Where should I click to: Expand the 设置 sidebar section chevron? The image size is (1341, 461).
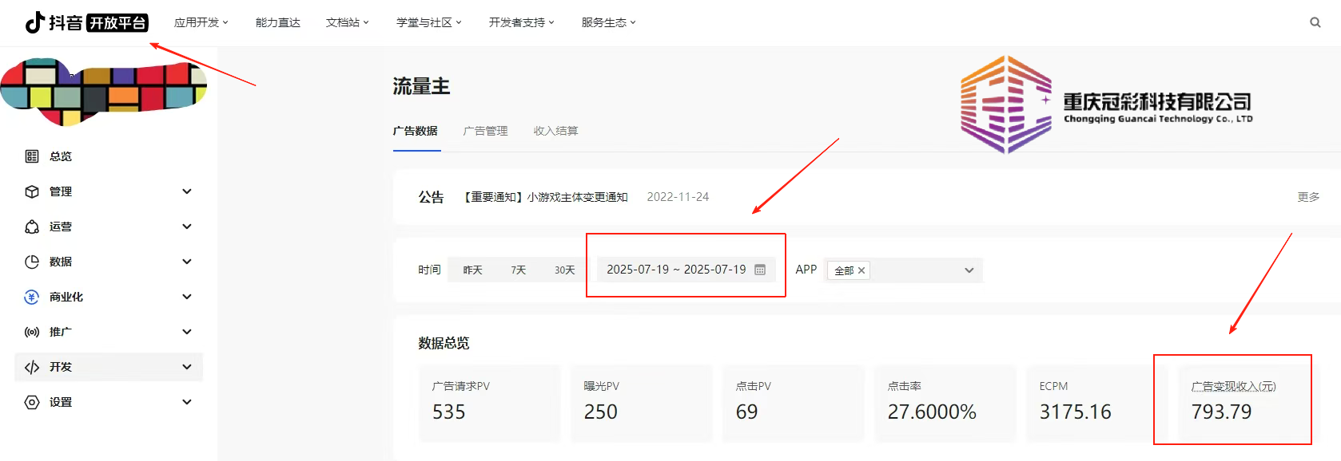(187, 402)
